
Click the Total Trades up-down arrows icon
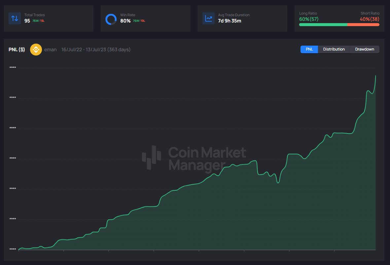pos(15,19)
